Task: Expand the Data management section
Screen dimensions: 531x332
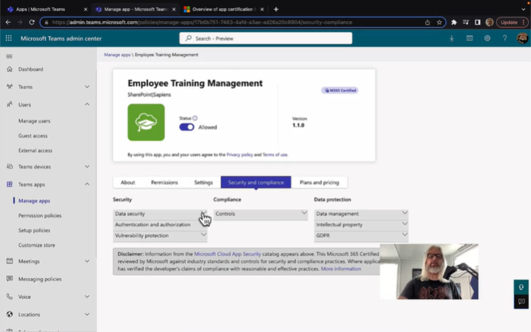Action: [361, 214]
